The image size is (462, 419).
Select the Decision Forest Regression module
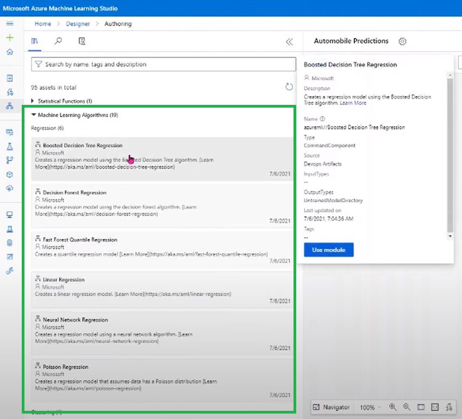click(162, 206)
